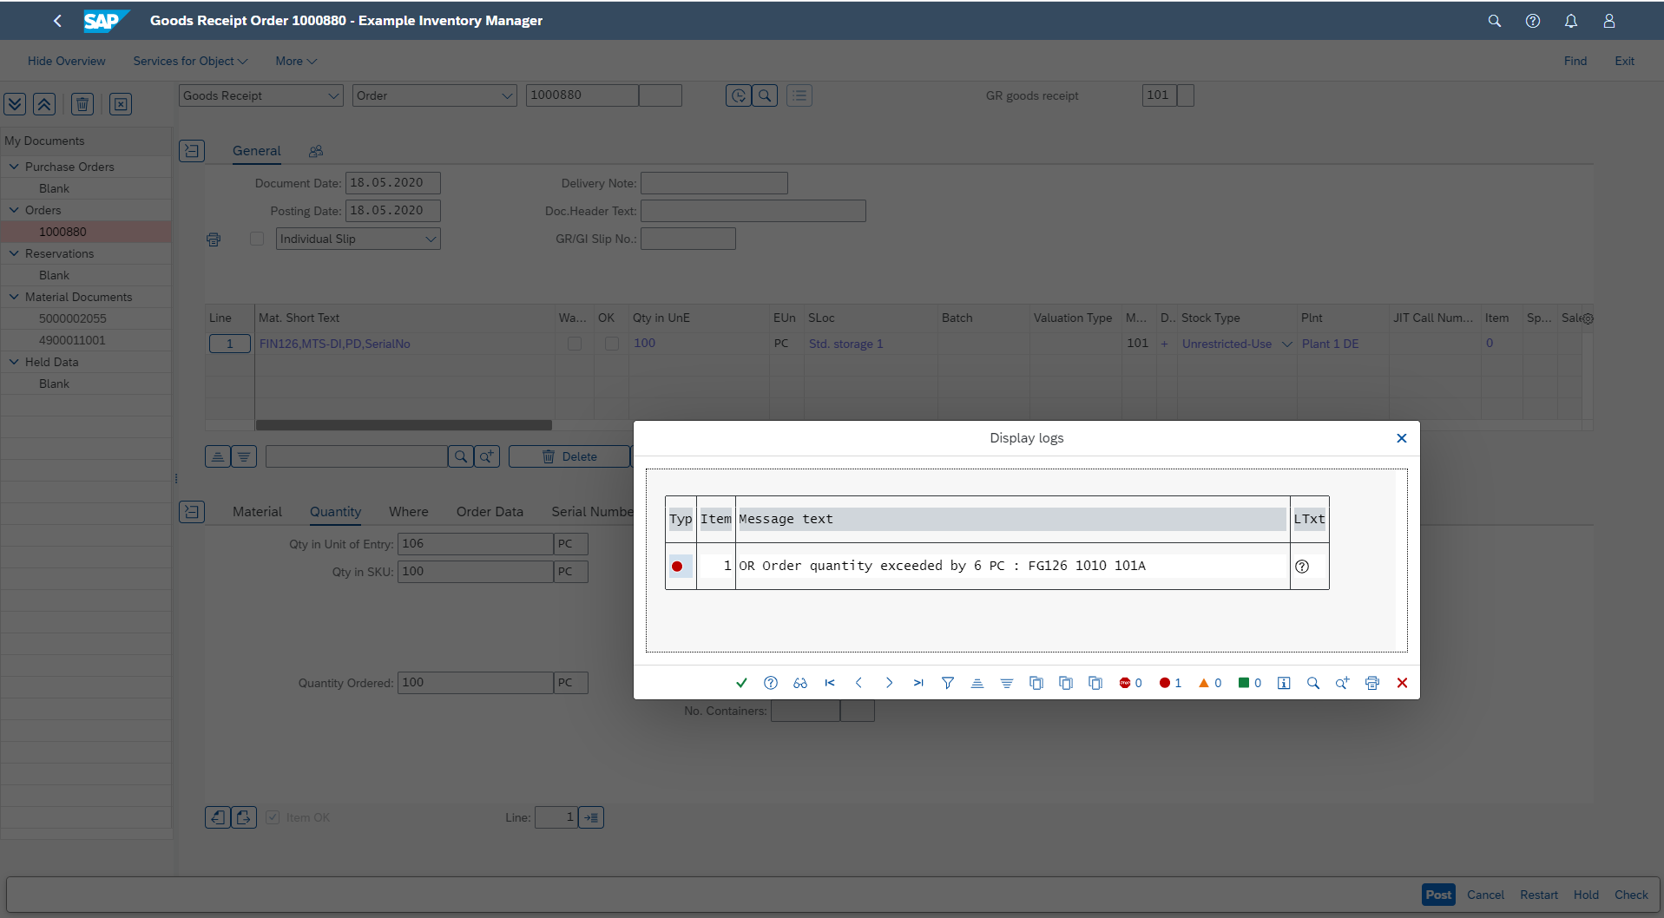Click the Qty in Unit of Entry field

coord(476,544)
